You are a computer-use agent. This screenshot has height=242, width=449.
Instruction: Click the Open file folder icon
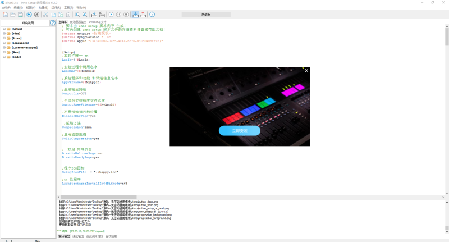13,15
